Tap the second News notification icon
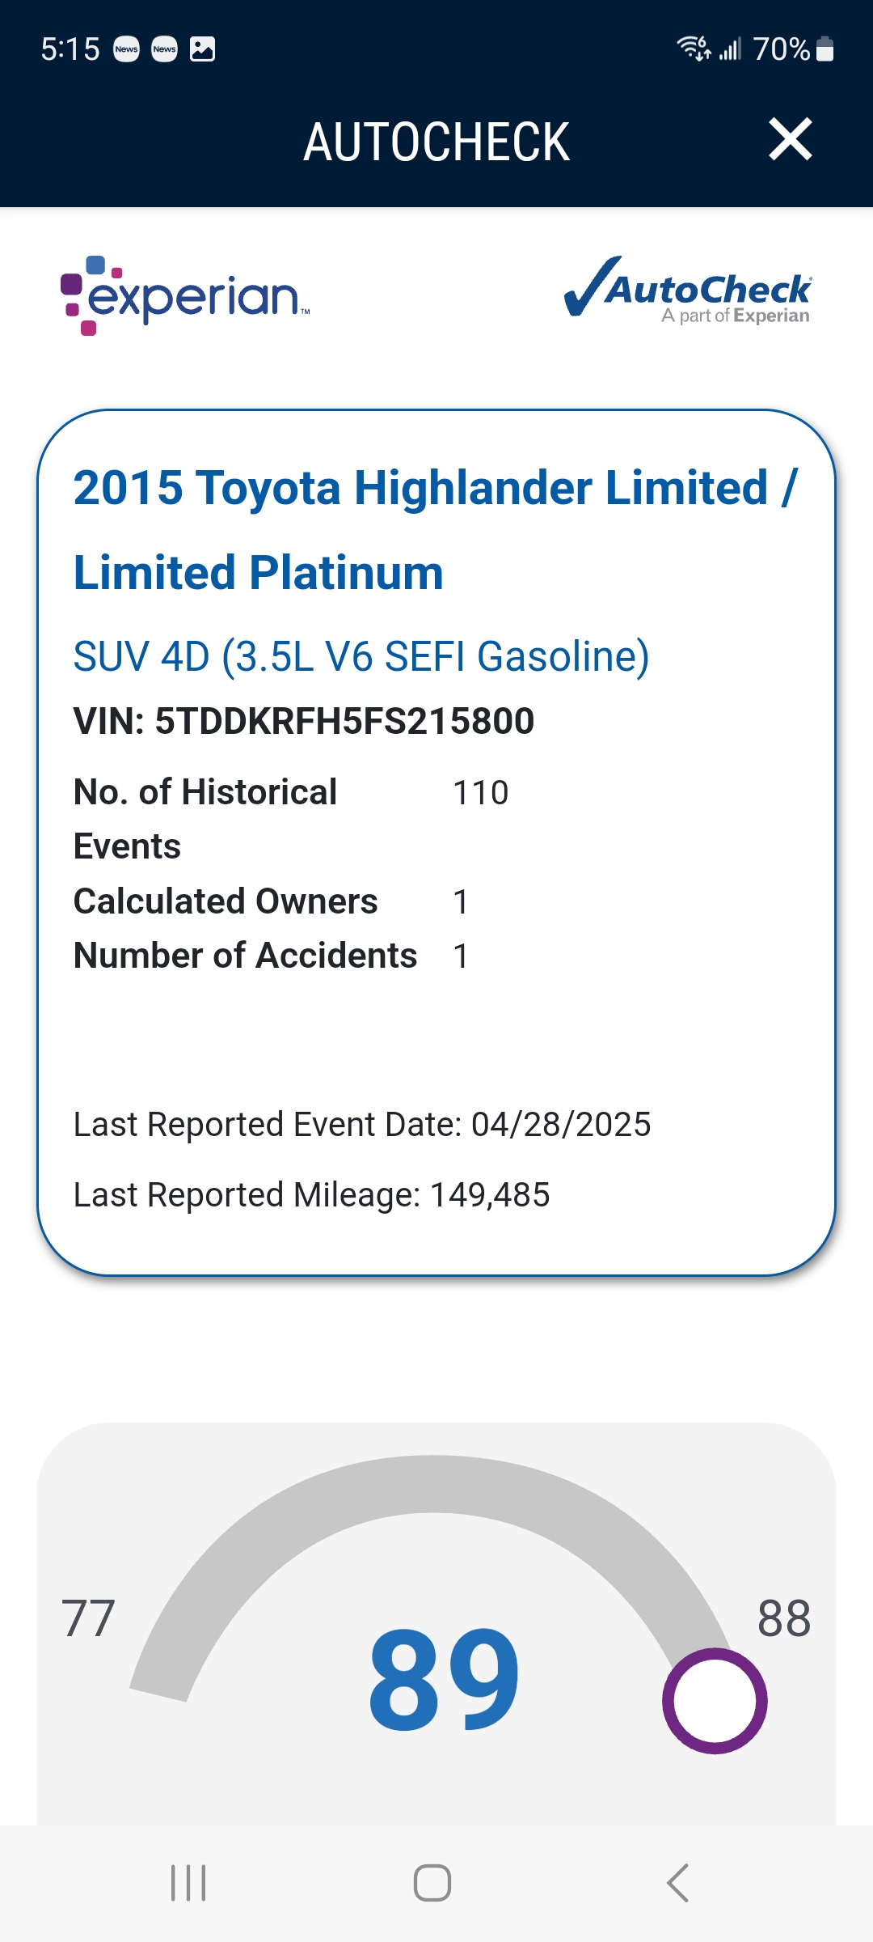The width and height of the screenshot is (873, 1942). (164, 49)
